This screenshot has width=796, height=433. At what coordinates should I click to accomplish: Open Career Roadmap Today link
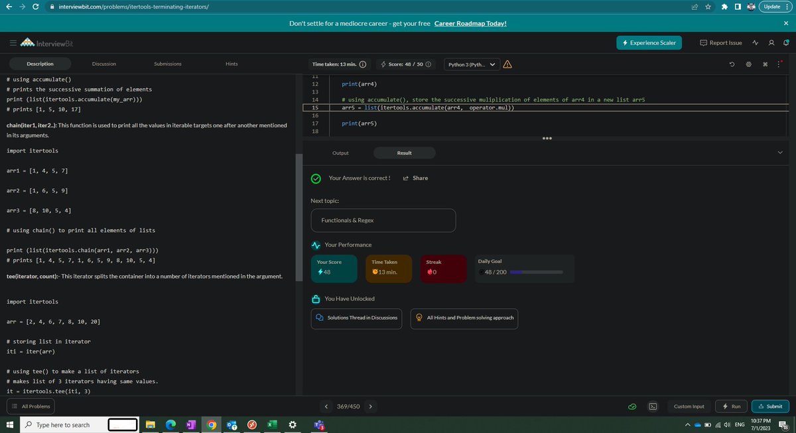[470, 23]
